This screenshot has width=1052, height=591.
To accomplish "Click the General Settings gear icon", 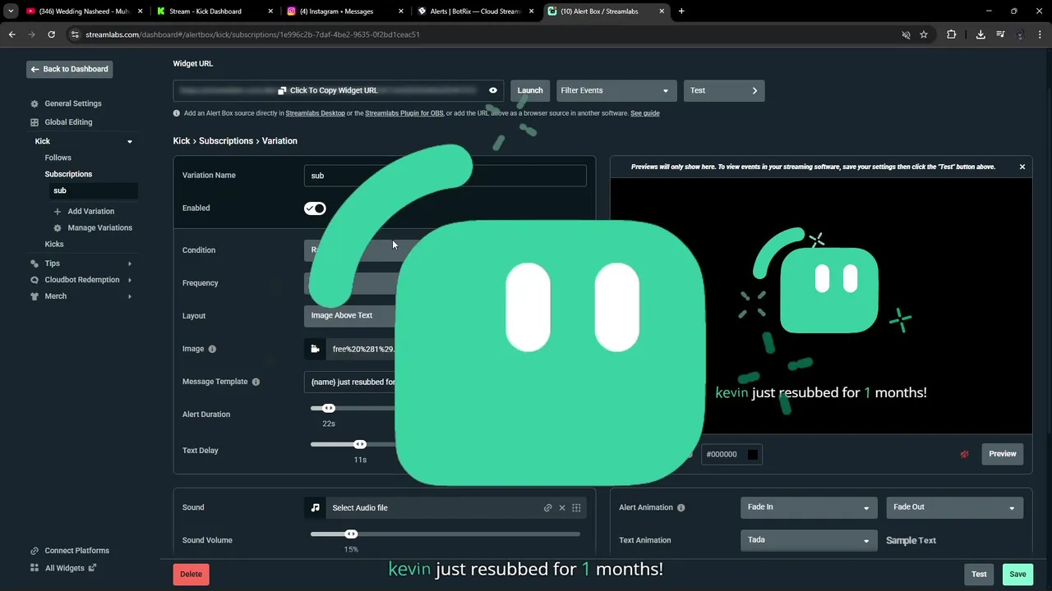I will point(35,104).
